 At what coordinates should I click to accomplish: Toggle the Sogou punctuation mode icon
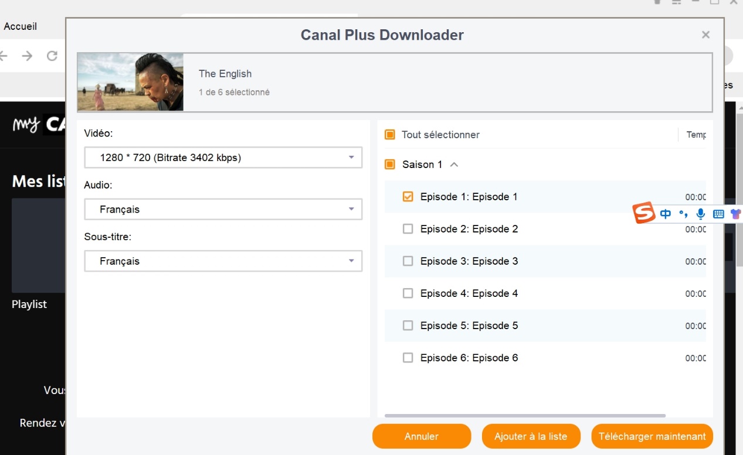point(683,214)
